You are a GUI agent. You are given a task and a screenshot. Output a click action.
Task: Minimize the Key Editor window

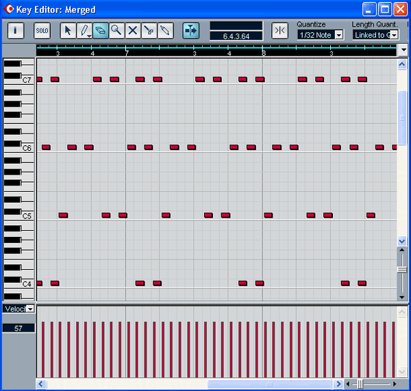pos(369,10)
